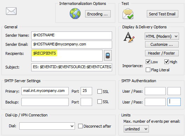
Task: Open the HTML (Modern) format dropdown
Action: pos(162,36)
